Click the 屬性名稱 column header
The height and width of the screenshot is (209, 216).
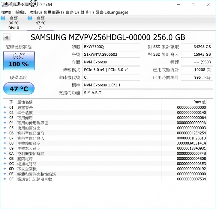(x=89, y=102)
